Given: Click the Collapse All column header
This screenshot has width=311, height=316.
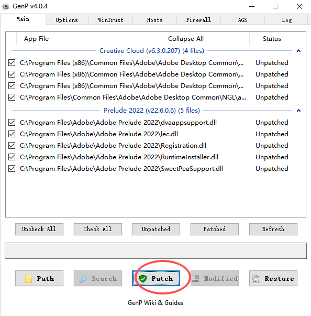Looking at the screenshot, I should (185, 38).
